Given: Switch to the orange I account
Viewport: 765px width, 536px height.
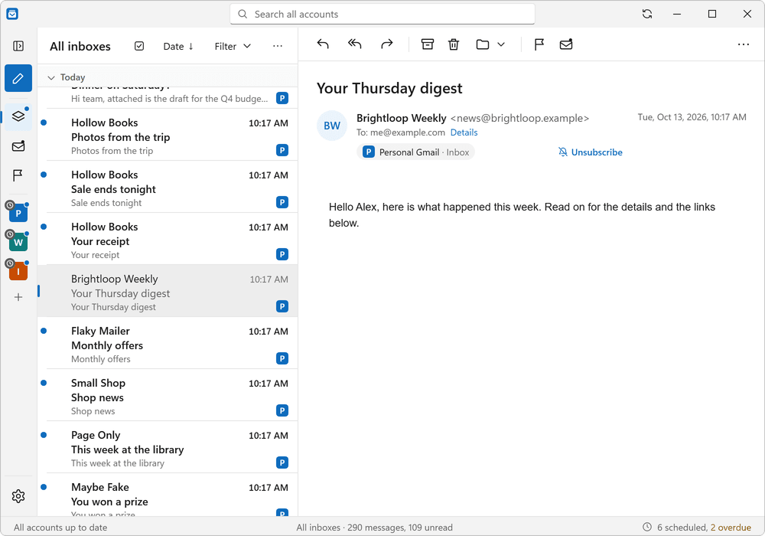Looking at the screenshot, I should [x=18, y=271].
